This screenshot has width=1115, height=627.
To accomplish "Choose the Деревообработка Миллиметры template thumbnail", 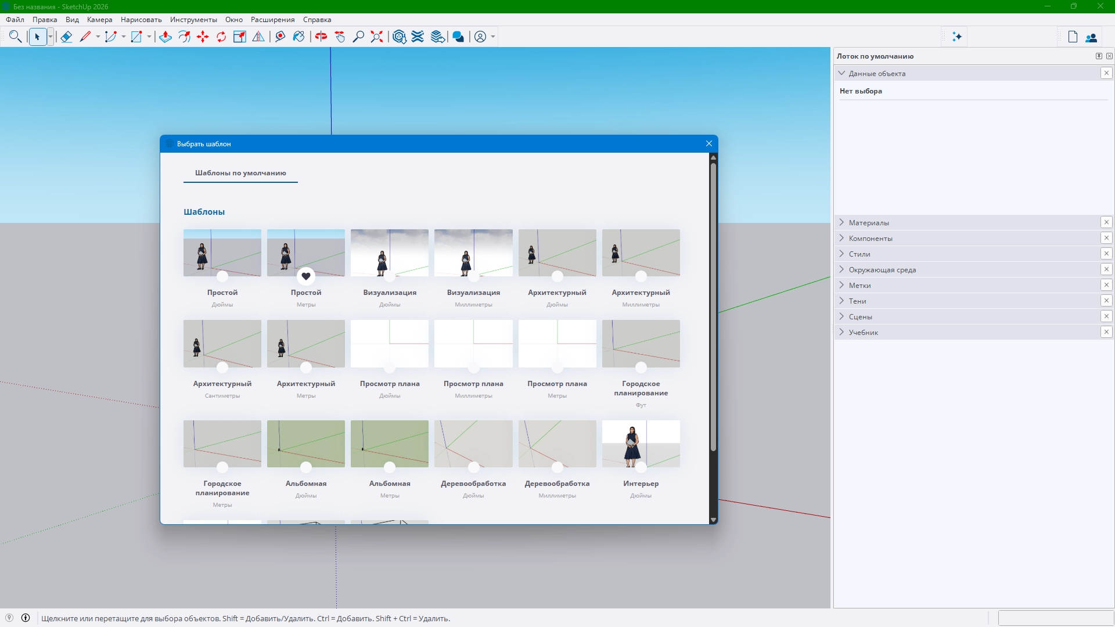I will pos(557,444).
